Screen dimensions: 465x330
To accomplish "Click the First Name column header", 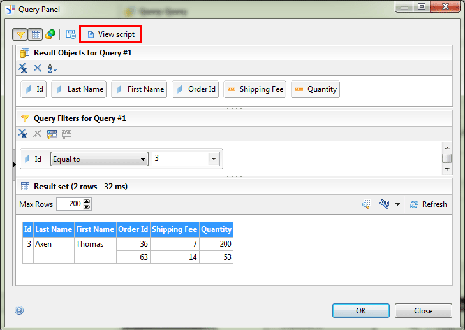I will 95,229.
